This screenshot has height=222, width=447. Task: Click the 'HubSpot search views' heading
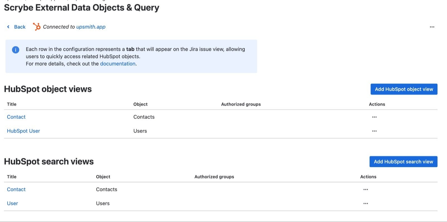[49, 161]
